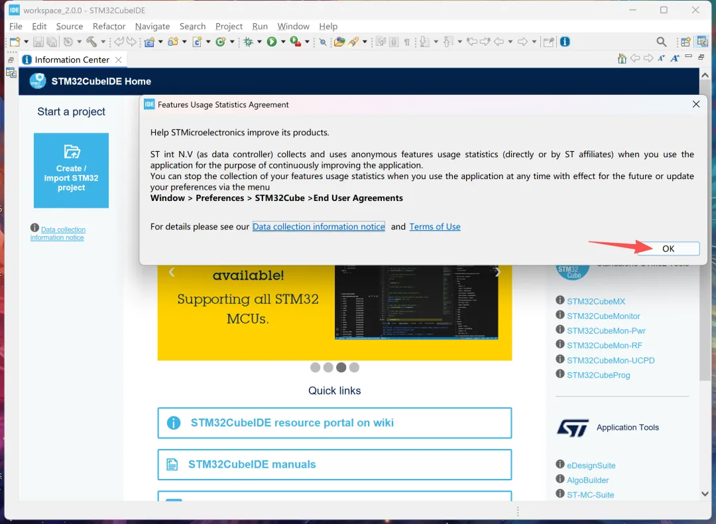Click the Save All icon
Viewport: 716px width, 524px height.
coord(52,42)
